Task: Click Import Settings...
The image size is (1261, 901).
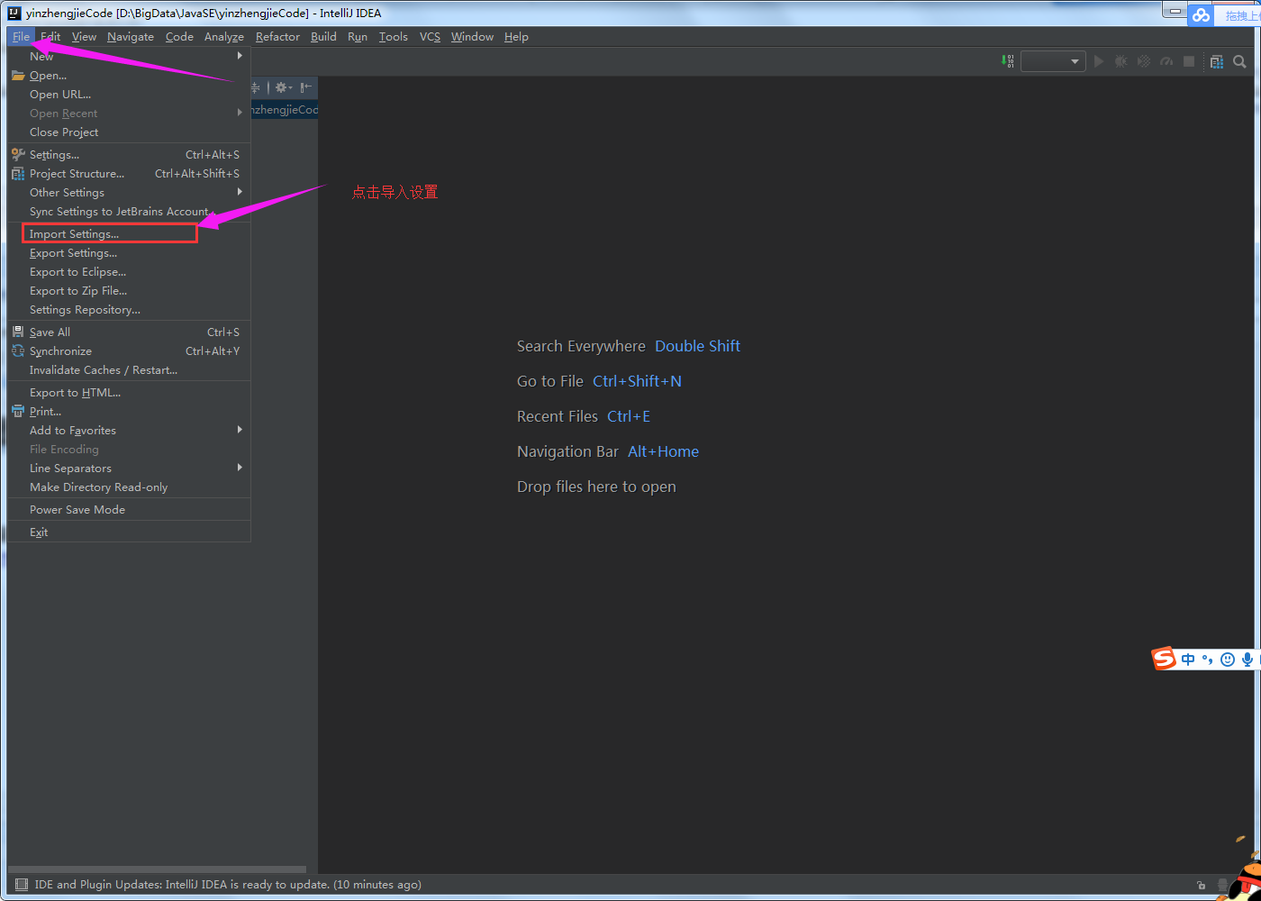Action: [129, 233]
